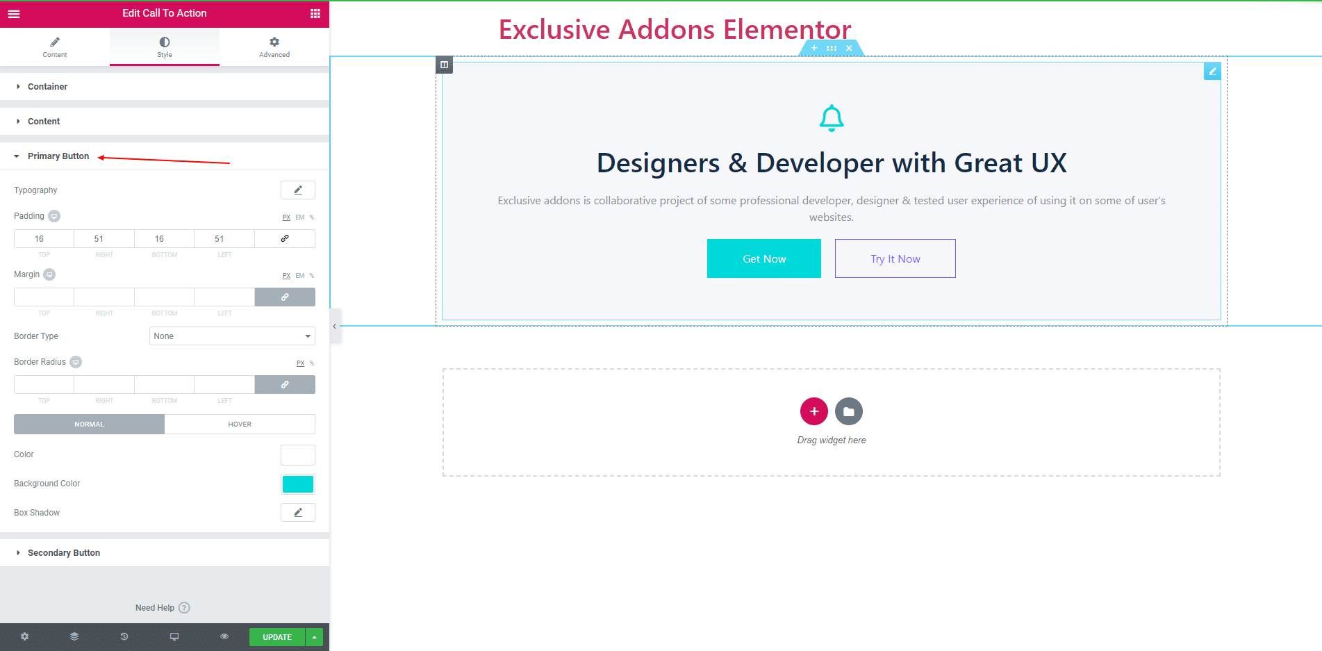Click the Get Now button
This screenshot has height=651, width=1322.
(764, 258)
